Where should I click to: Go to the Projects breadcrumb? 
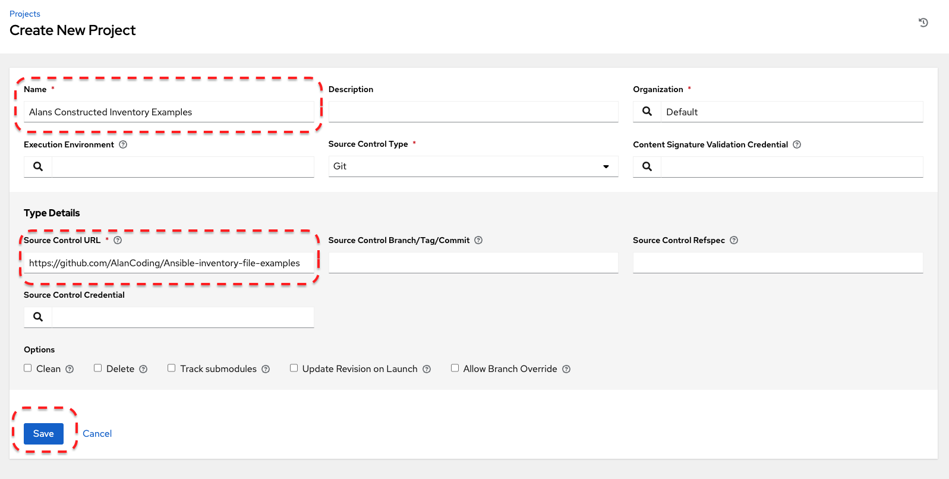tap(25, 14)
